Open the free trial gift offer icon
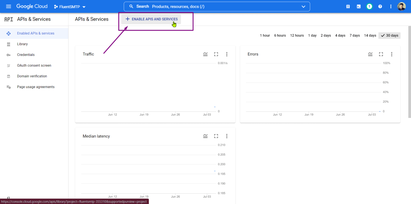 pyautogui.click(x=348, y=6)
